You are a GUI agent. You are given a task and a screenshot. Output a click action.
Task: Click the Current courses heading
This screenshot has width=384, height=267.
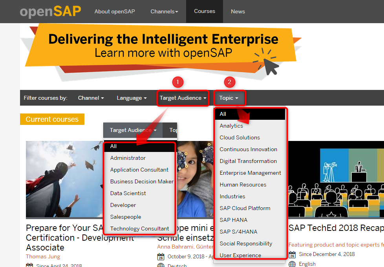point(52,119)
